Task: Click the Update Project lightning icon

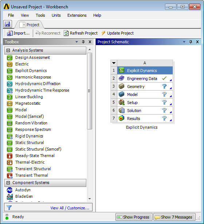Action: [103, 33]
